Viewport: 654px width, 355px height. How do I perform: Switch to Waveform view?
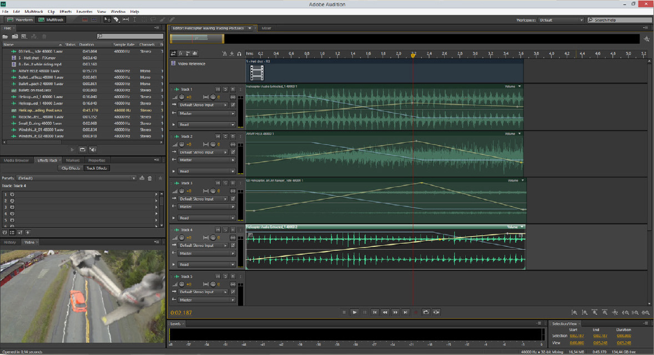click(x=19, y=19)
